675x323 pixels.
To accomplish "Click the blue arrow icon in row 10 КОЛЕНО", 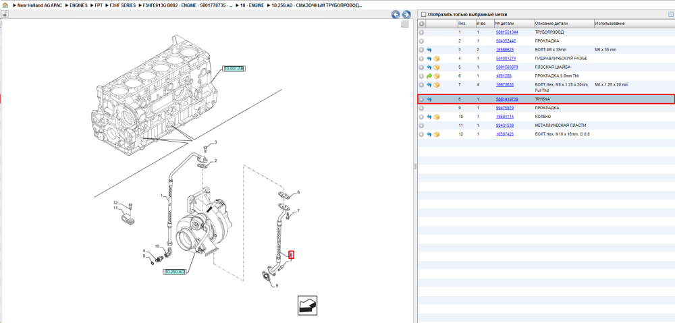I will [429, 117].
